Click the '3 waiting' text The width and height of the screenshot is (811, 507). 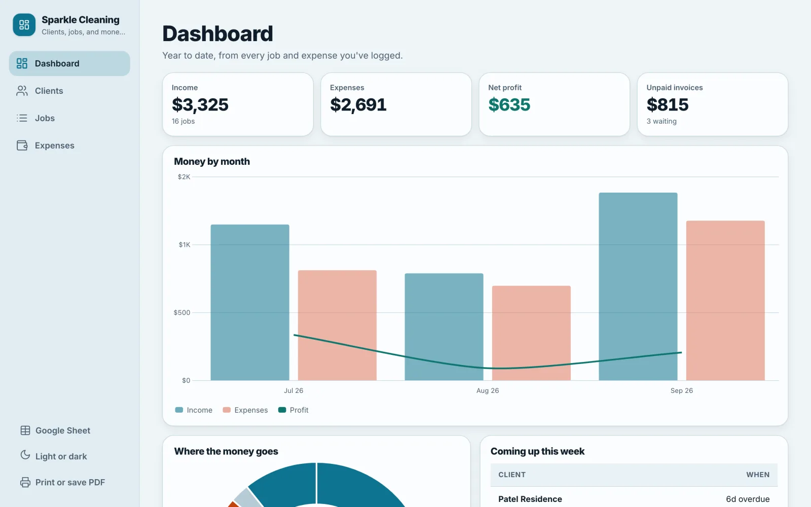pyautogui.click(x=661, y=121)
